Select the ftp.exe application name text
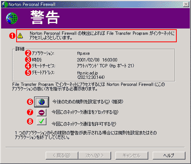191x164 pixels. click(84, 53)
